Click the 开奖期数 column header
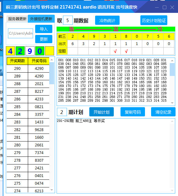The width and height of the screenshot is (178, 196). (17, 61)
